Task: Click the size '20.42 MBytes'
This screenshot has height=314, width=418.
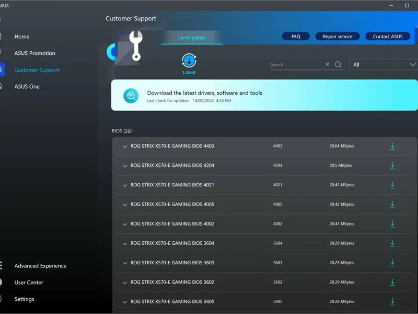Action: (x=342, y=204)
